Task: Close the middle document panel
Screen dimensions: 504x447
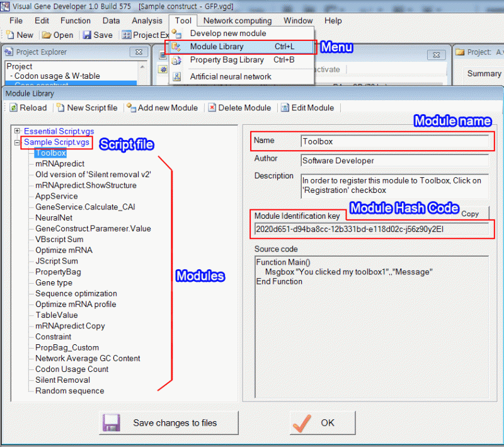Action: (436, 55)
